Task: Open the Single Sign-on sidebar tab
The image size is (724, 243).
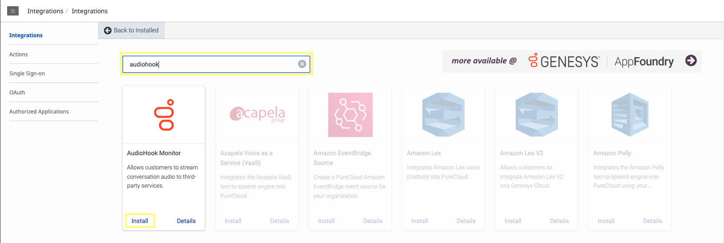Action: tap(27, 74)
